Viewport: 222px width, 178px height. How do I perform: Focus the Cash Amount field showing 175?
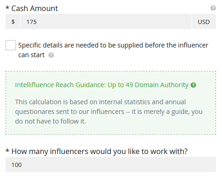click(106, 22)
